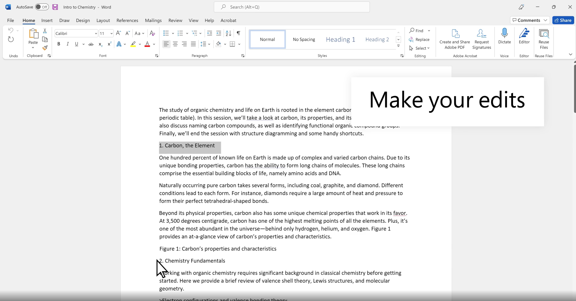Apply yellow text highlight color
The height and width of the screenshot is (301, 576).
[133, 44]
